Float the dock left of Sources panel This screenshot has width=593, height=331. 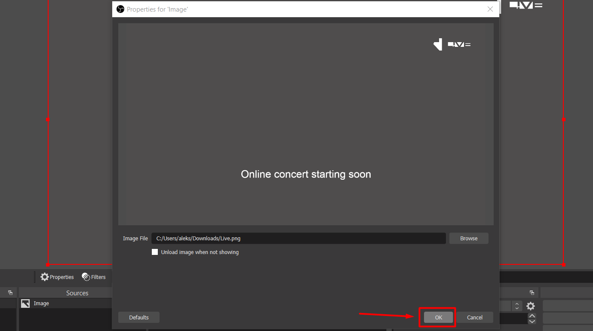pyautogui.click(x=10, y=293)
